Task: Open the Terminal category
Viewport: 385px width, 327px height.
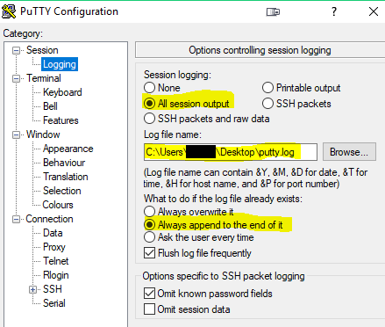Action: (x=44, y=78)
